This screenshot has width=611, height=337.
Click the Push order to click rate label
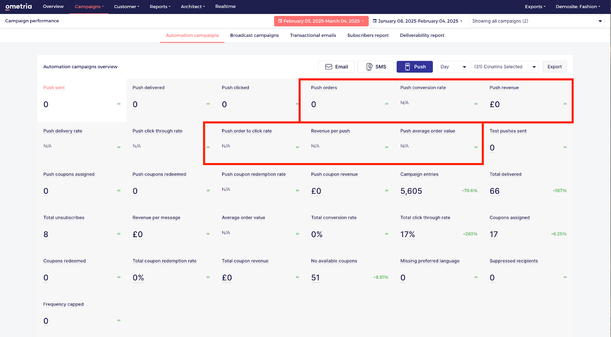click(x=247, y=131)
